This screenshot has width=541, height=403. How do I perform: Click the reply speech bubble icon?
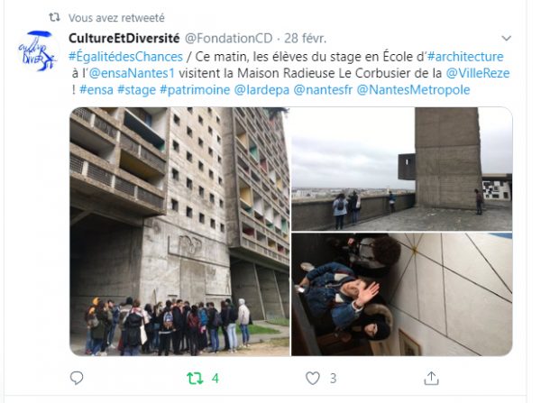(77, 378)
